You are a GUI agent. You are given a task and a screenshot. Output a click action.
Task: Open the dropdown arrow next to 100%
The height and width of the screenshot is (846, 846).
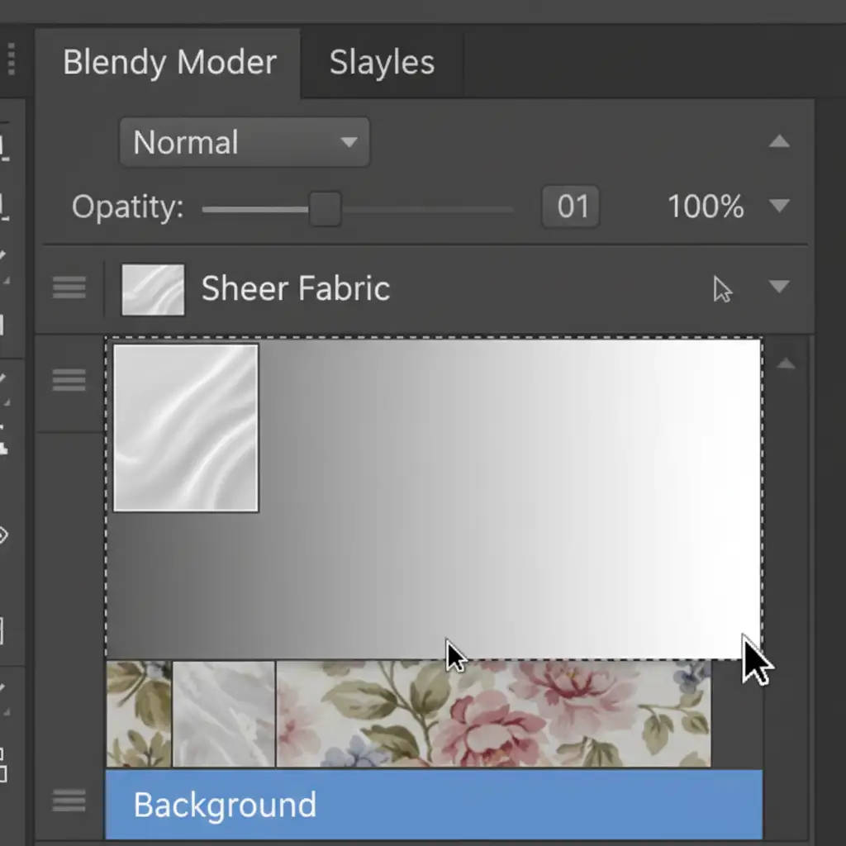click(778, 206)
